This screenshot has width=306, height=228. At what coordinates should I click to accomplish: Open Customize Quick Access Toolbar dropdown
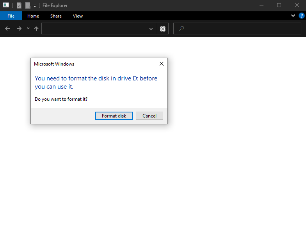pos(35,5)
